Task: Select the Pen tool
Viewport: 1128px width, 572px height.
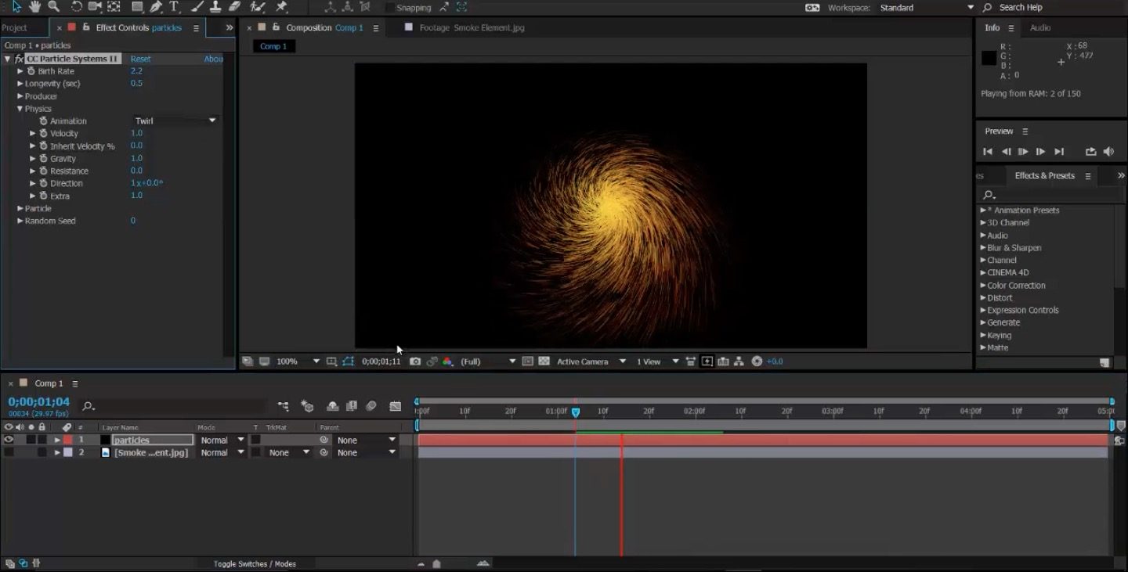Action: pyautogui.click(x=157, y=7)
